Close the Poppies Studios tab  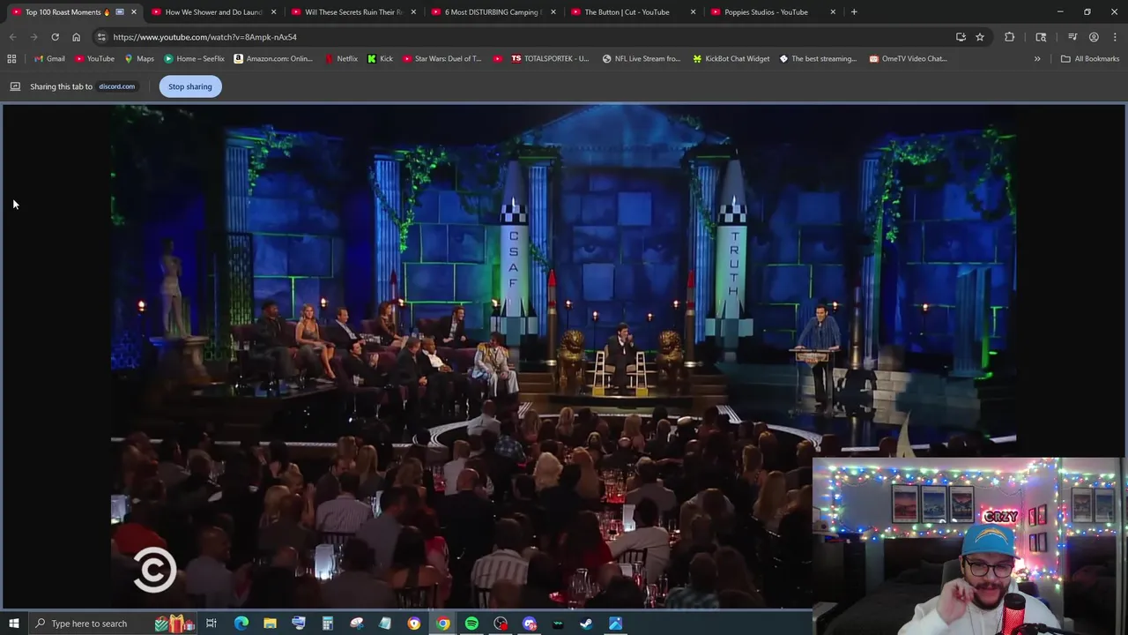[x=833, y=12]
